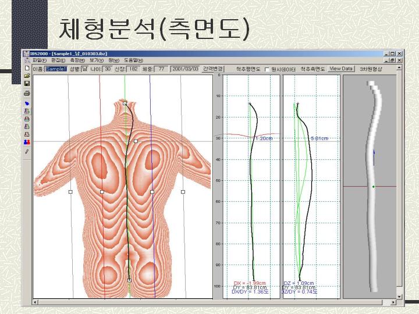419x314 pixels.
Task: Click the New document icon
Action: (x=27, y=69)
